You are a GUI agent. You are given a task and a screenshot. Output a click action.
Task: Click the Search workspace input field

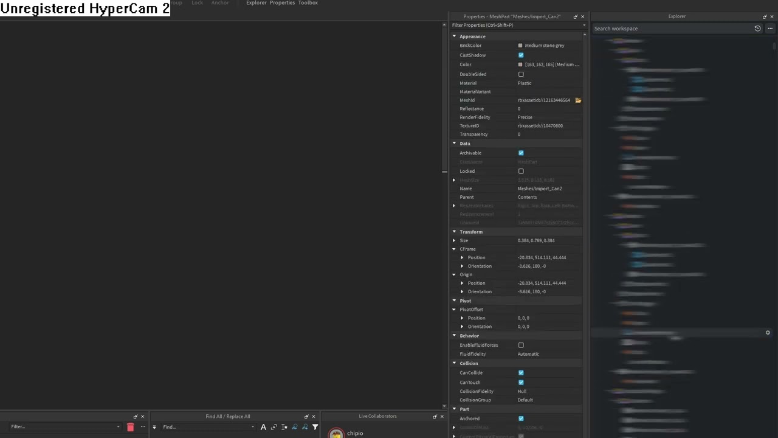pyautogui.click(x=663, y=28)
